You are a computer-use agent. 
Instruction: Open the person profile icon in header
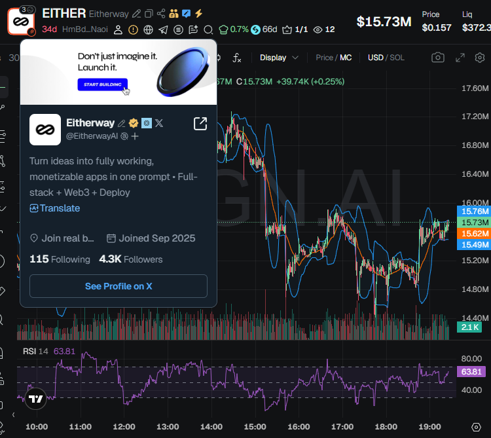pos(118,29)
